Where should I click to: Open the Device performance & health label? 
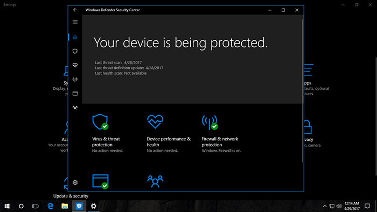click(169, 142)
